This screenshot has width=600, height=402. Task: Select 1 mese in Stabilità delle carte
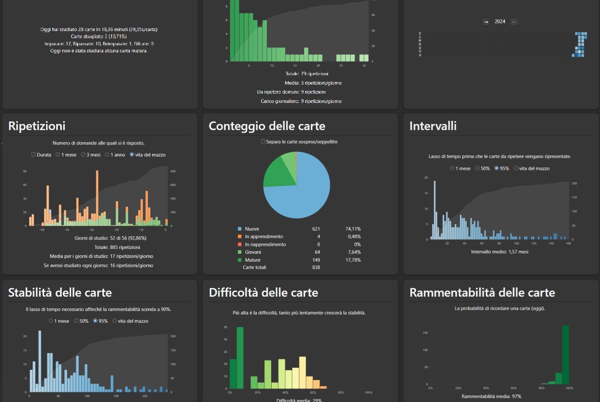pyautogui.click(x=51, y=321)
